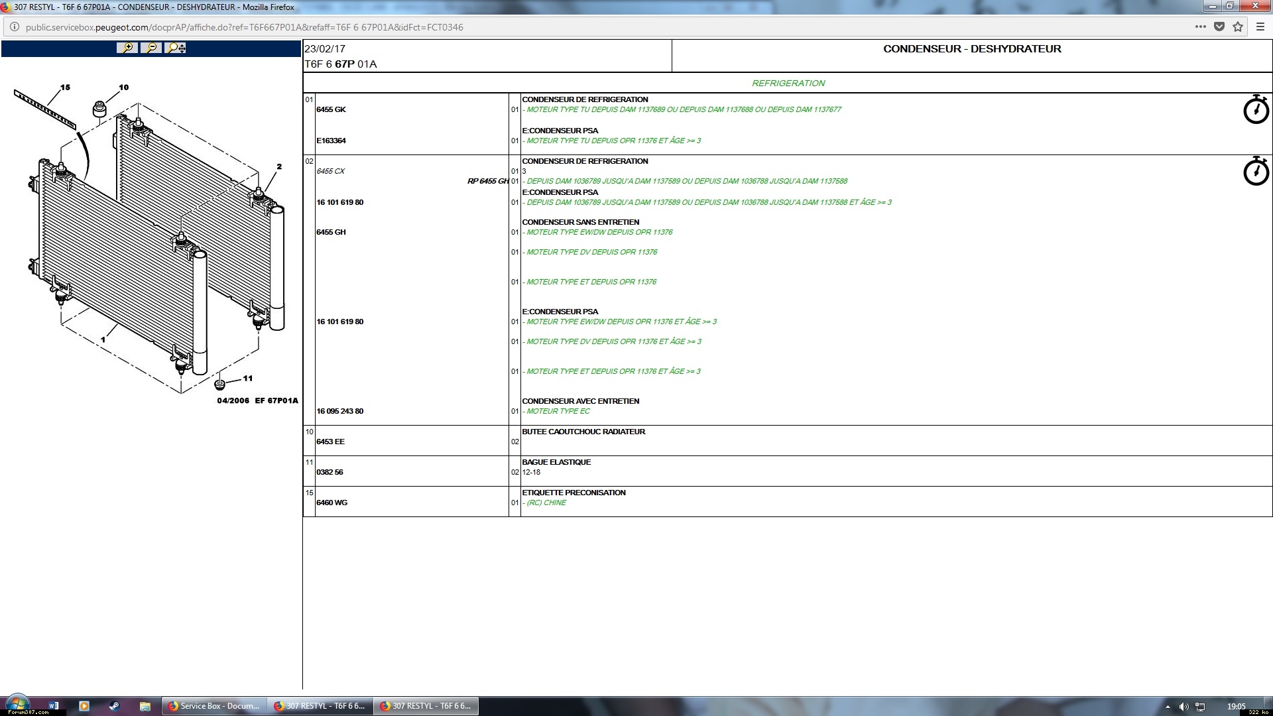Image resolution: width=1273 pixels, height=716 pixels.
Task: Switch to second 307 RESTYL taskbar window
Action: pos(425,706)
